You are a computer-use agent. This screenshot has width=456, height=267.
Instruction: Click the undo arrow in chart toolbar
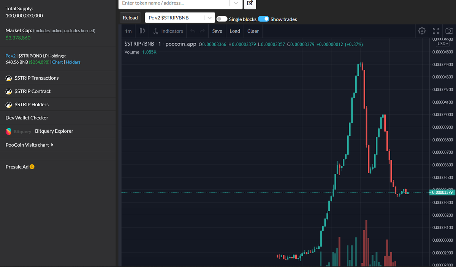[193, 31]
